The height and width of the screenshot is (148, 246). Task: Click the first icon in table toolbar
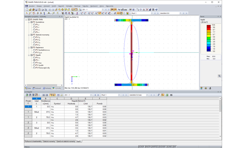[27, 95]
